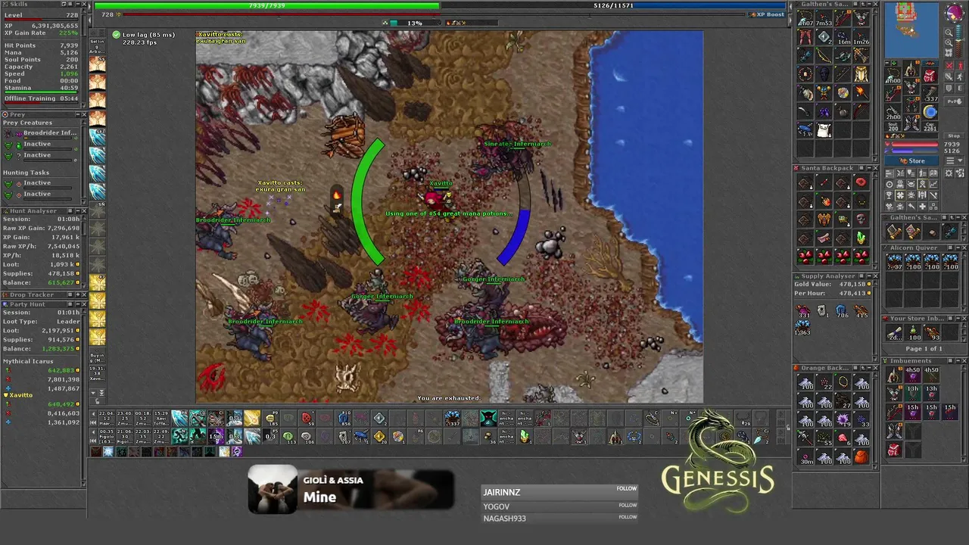This screenshot has width=969, height=545.
Task: Select defensive combat mode with shield icon
Action: point(949,88)
